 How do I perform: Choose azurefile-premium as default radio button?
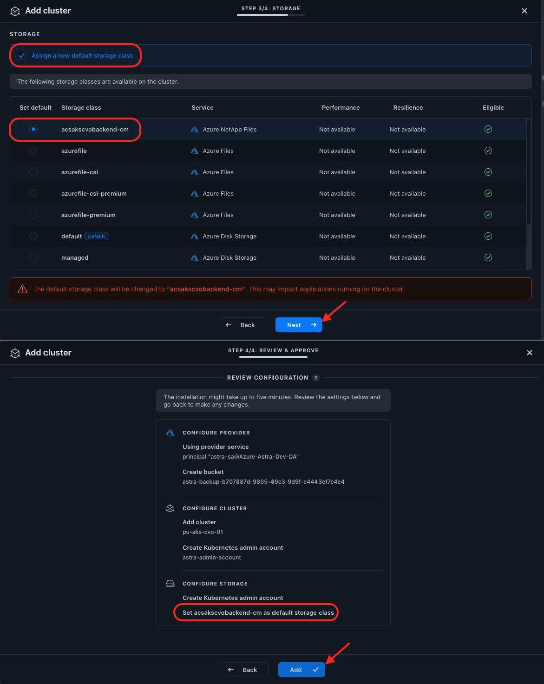coord(33,215)
